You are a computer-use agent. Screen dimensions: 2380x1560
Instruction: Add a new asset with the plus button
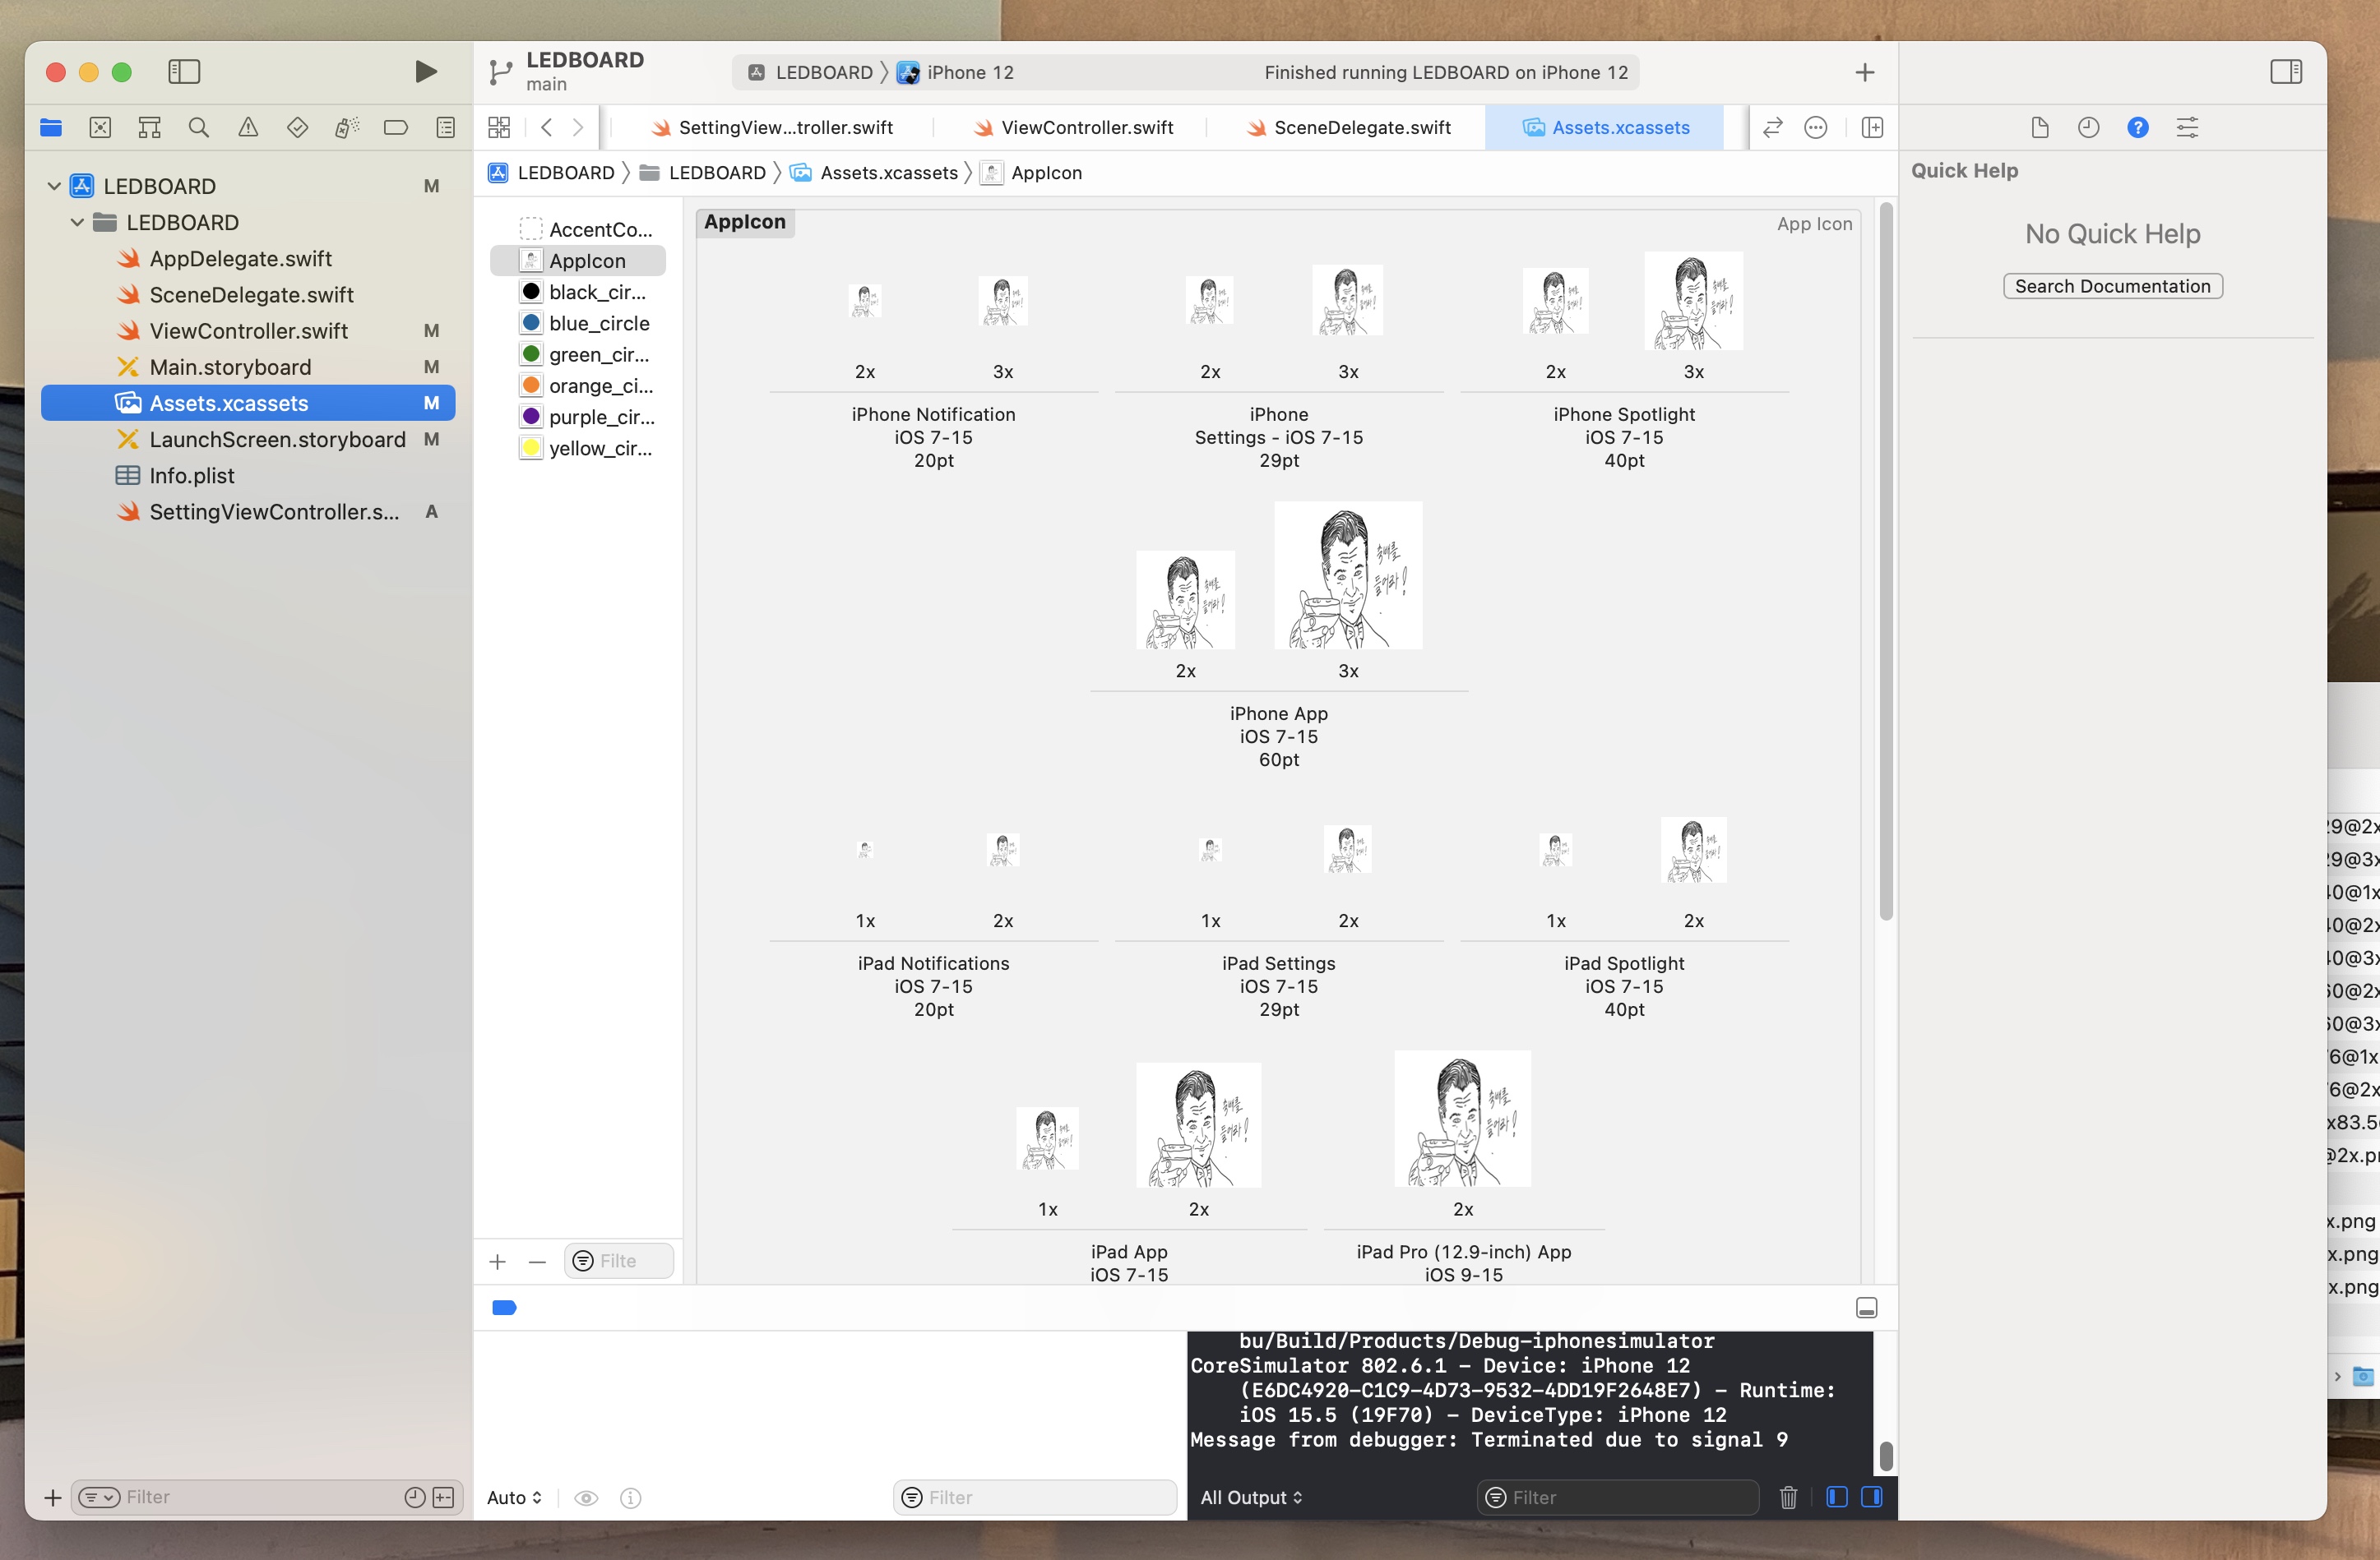tap(498, 1260)
